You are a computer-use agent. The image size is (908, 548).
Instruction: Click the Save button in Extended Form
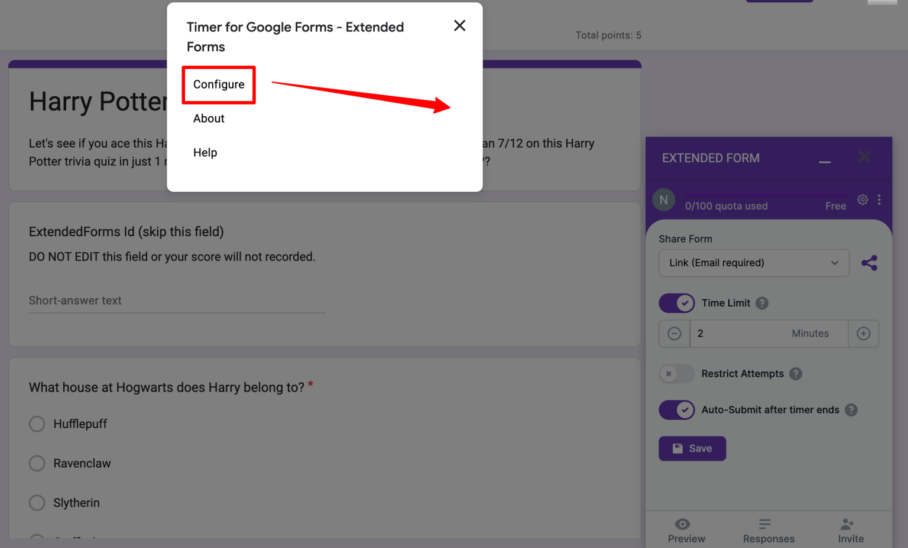(x=692, y=448)
